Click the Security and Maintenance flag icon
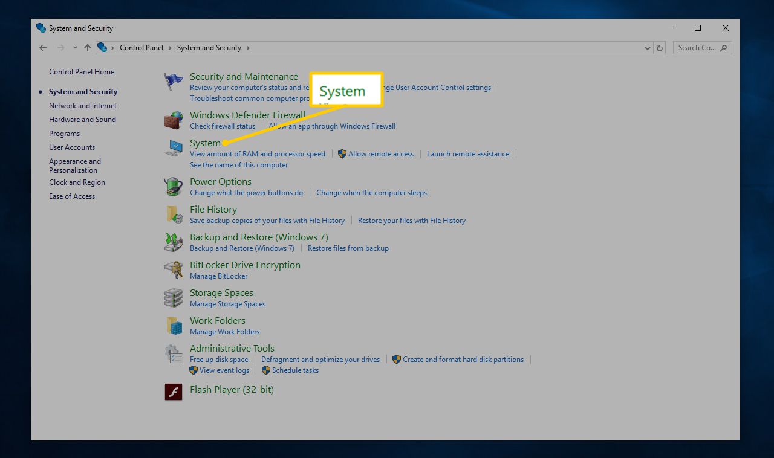 174,82
